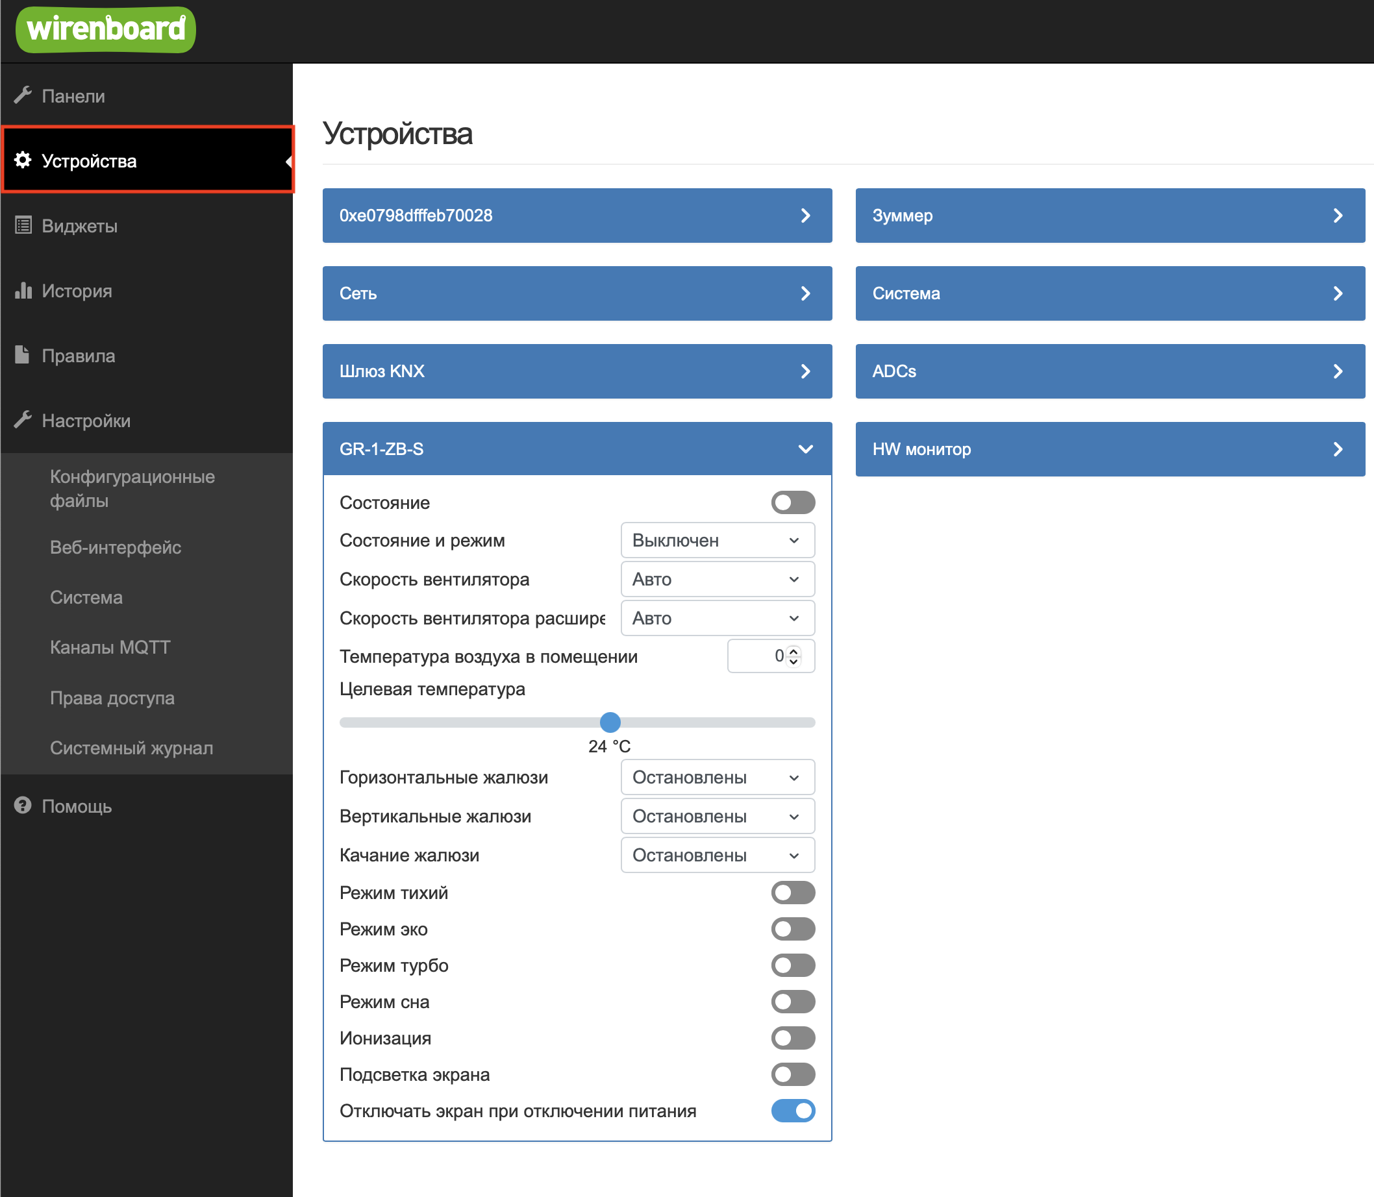
Task: Enable the Режим турбо switch
Action: click(x=793, y=965)
